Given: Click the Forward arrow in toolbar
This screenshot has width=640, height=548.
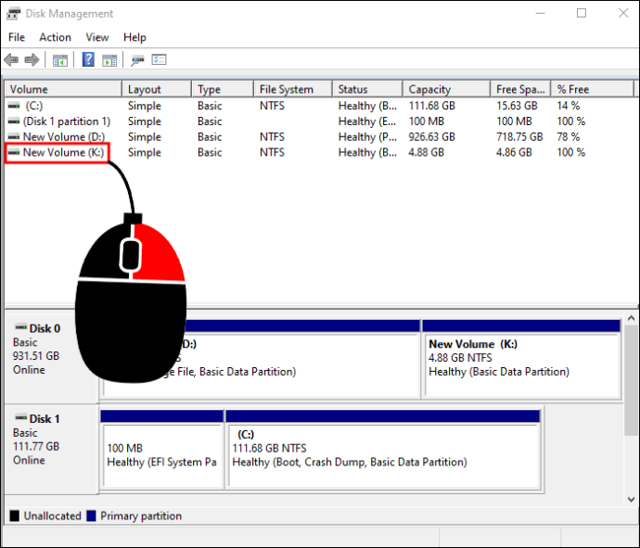Looking at the screenshot, I should [32, 60].
